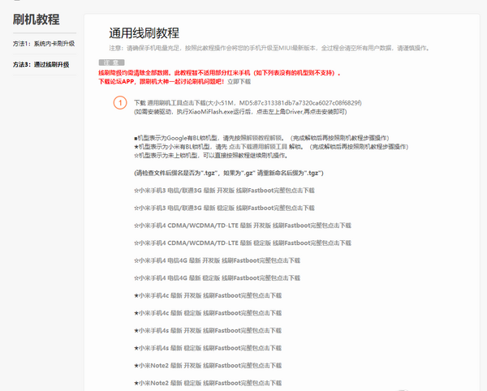Select 方法3：通过线刷升级 in sidebar

[41, 65]
